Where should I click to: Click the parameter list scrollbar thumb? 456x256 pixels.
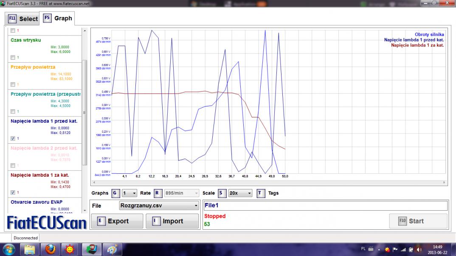84,113
